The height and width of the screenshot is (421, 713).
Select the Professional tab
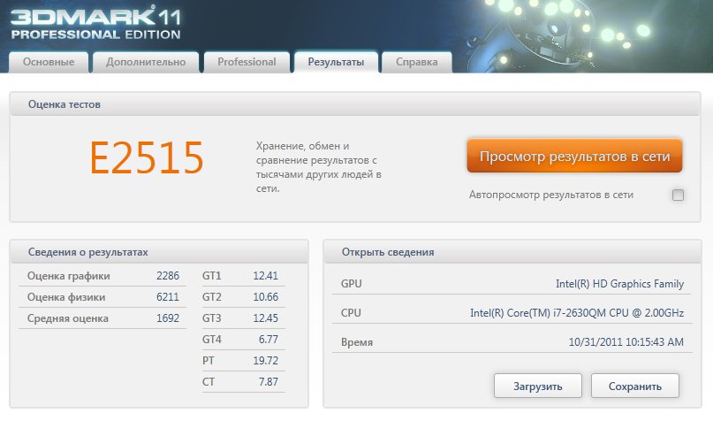click(247, 62)
